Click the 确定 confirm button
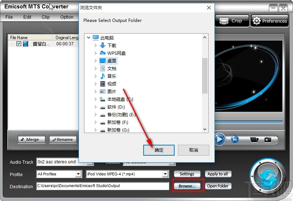293x201 pixels. (159, 150)
